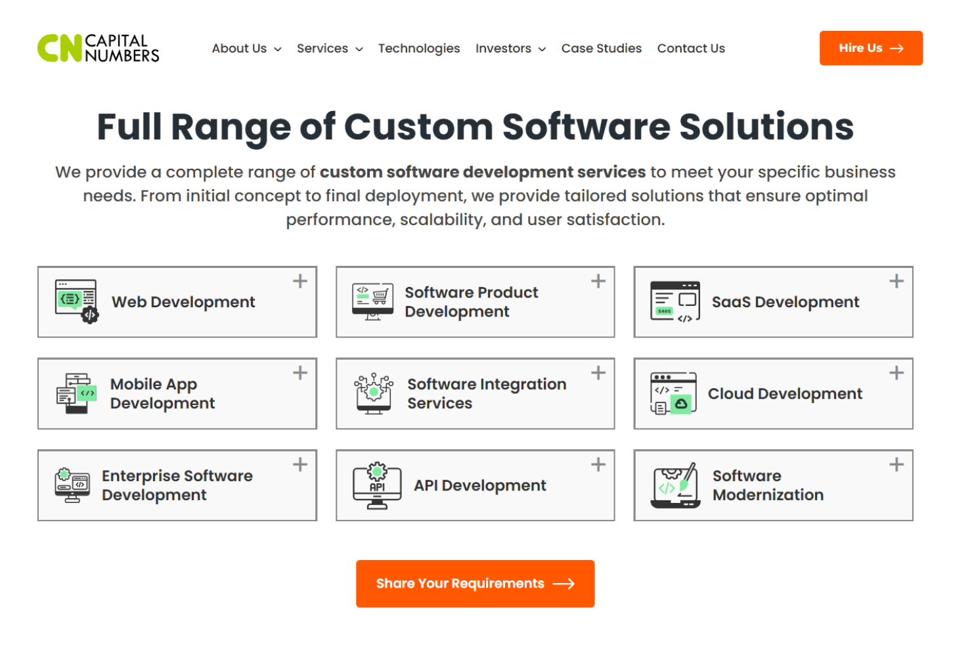Image resolution: width=972 pixels, height=648 pixels.
Task: Open Case Studies from the navigation
Action: 601,49
